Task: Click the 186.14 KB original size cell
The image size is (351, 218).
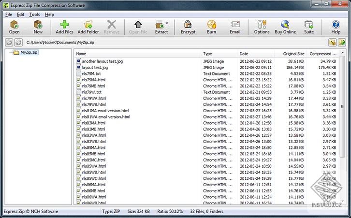Action: click(295, 67)
